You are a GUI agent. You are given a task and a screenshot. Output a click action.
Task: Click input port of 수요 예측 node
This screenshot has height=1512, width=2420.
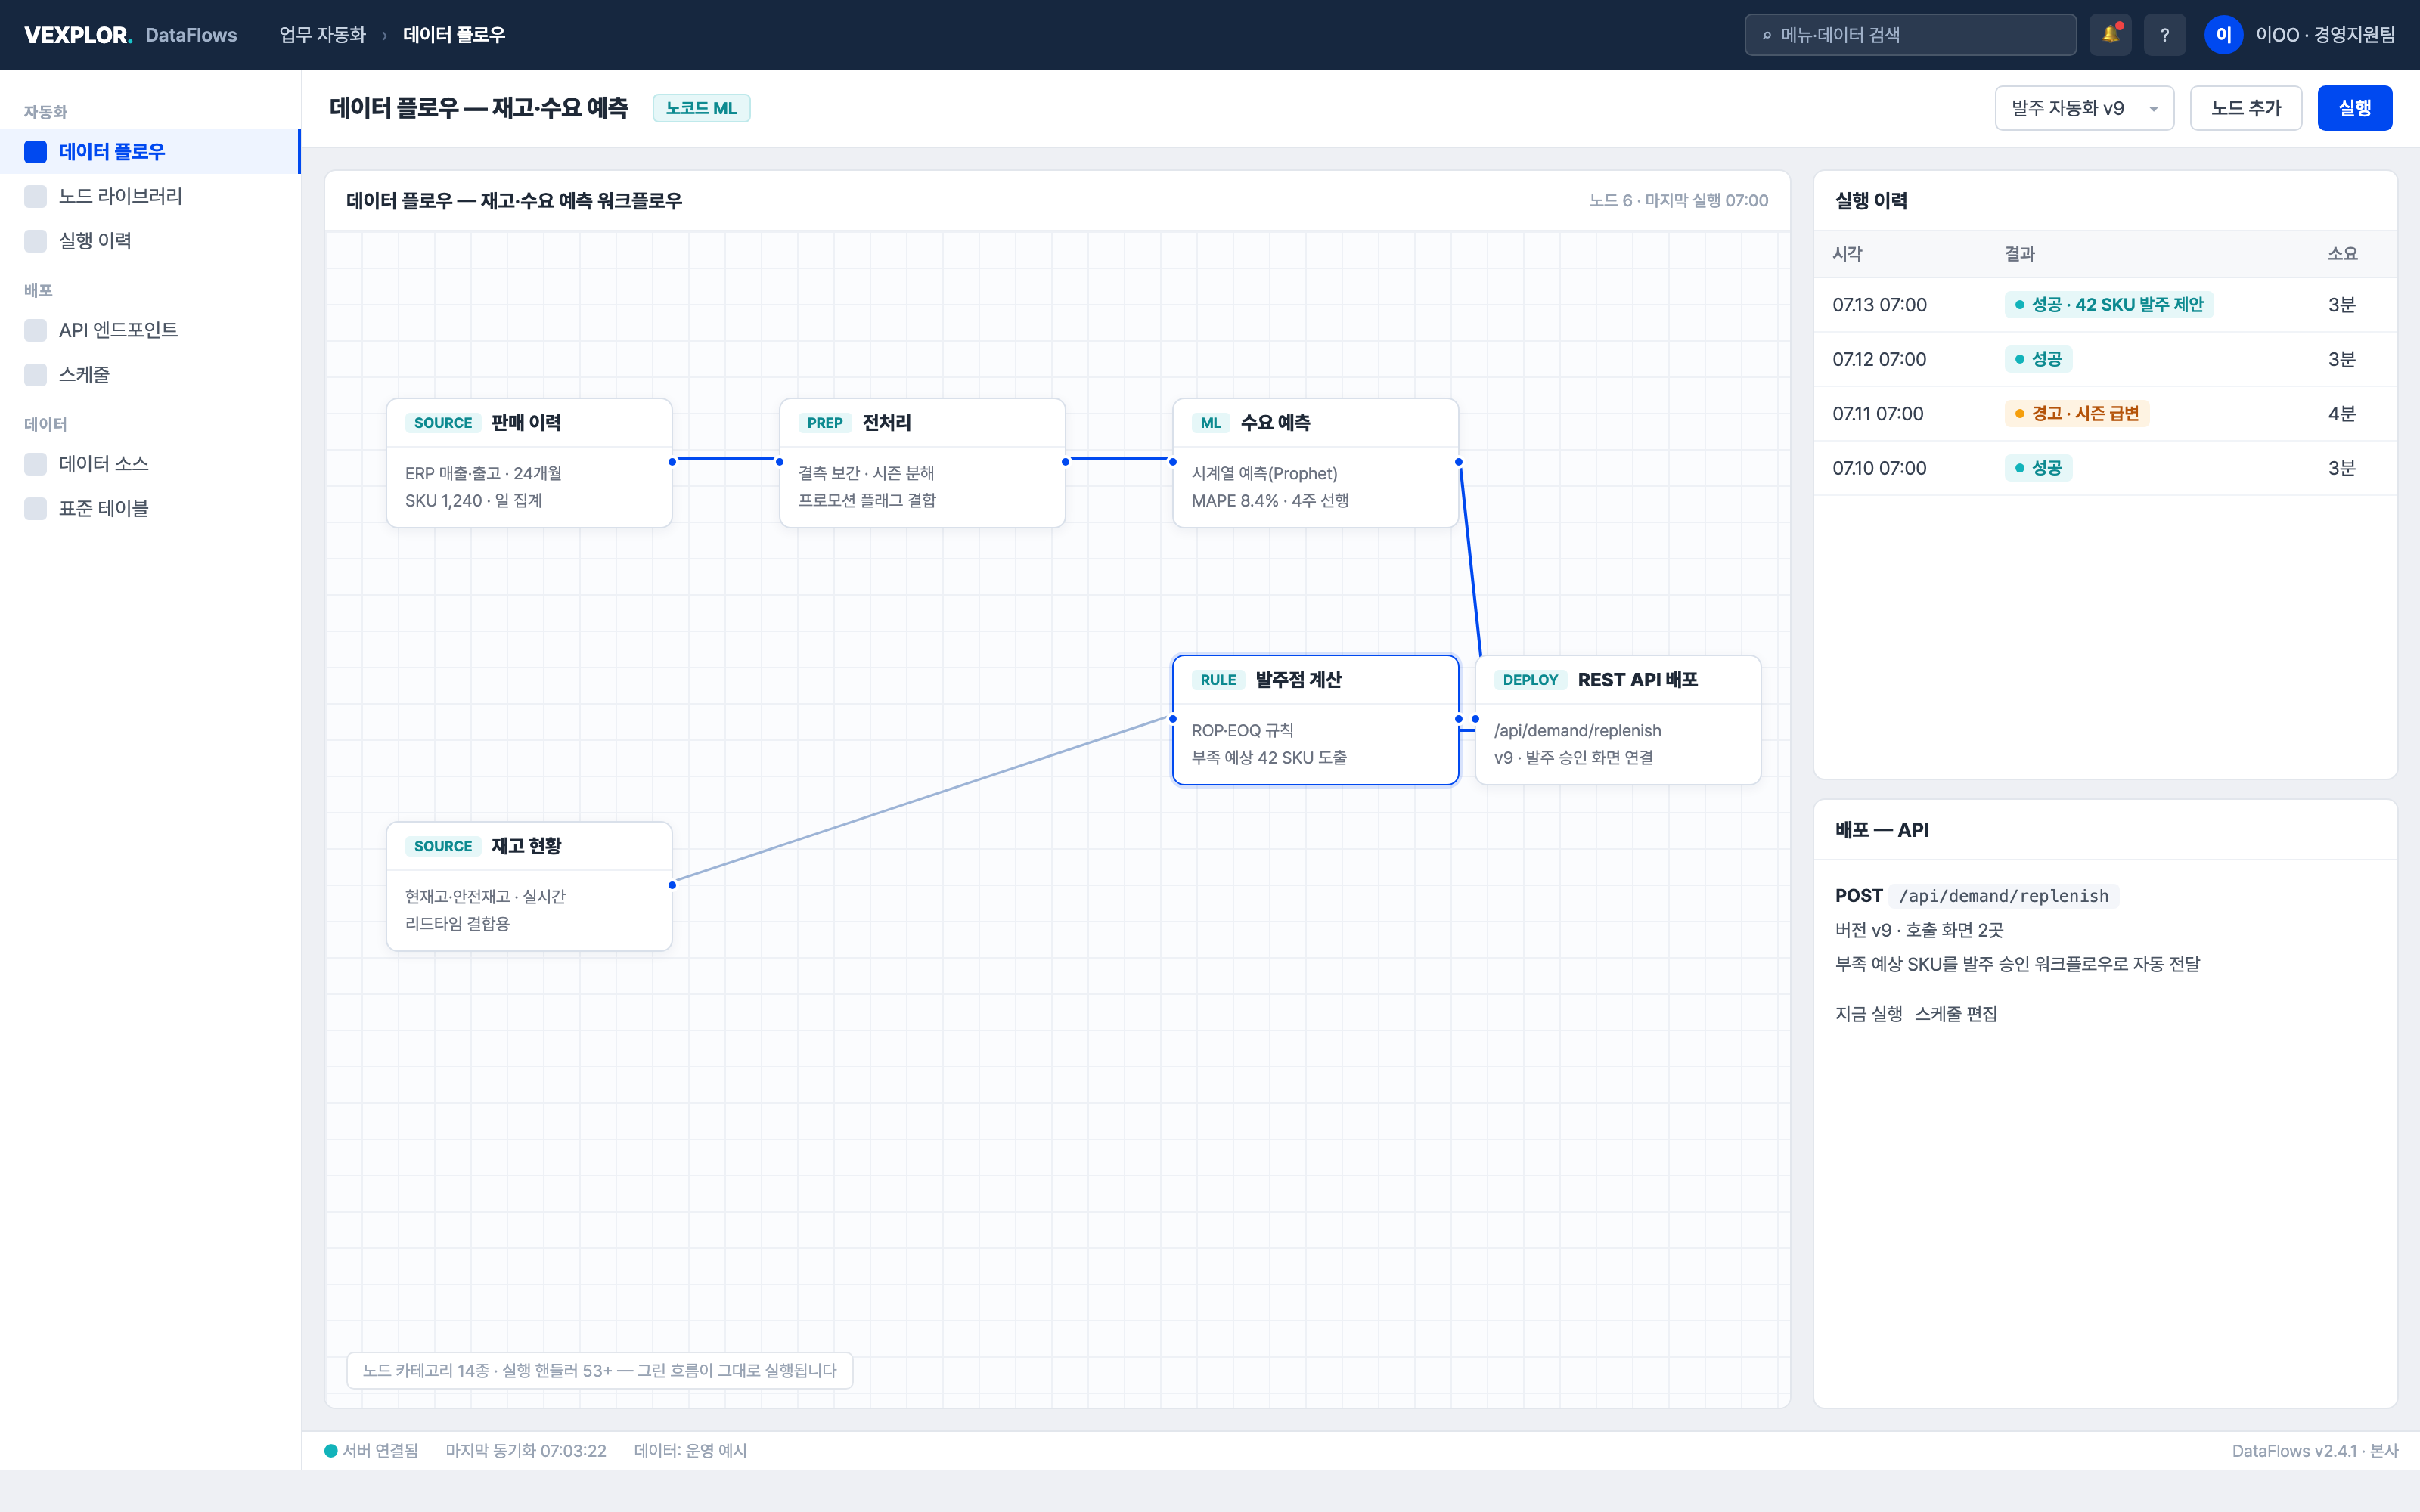tap(1173, 462)
